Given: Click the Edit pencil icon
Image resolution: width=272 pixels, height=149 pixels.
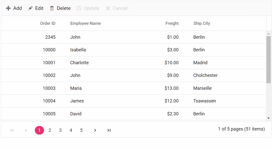Looking at the screenshot, I should [30, 8].
